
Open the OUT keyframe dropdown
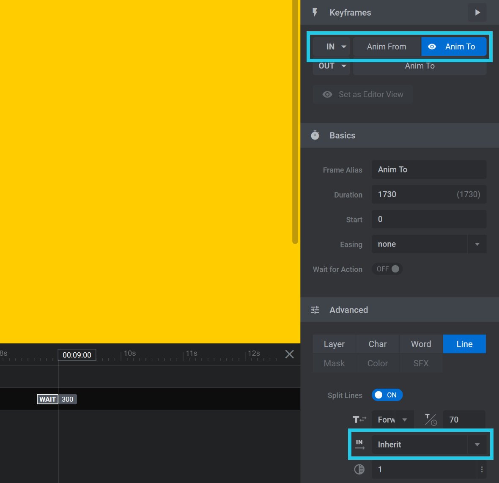[331, 66]
